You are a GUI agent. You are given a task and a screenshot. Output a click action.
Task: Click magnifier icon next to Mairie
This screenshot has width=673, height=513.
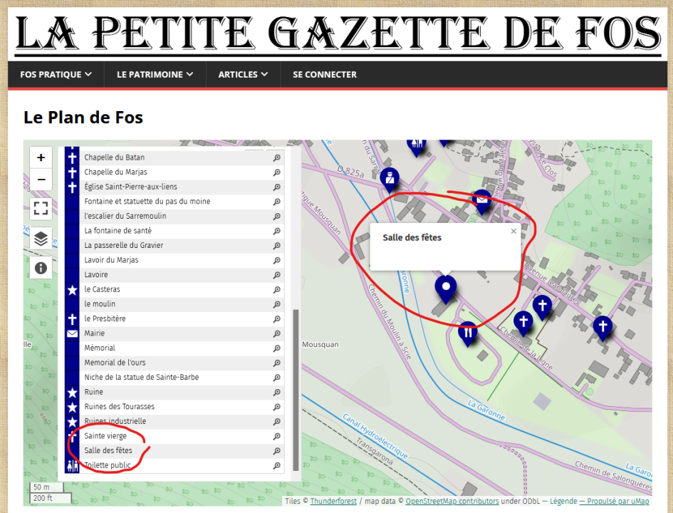click(277, 333)
